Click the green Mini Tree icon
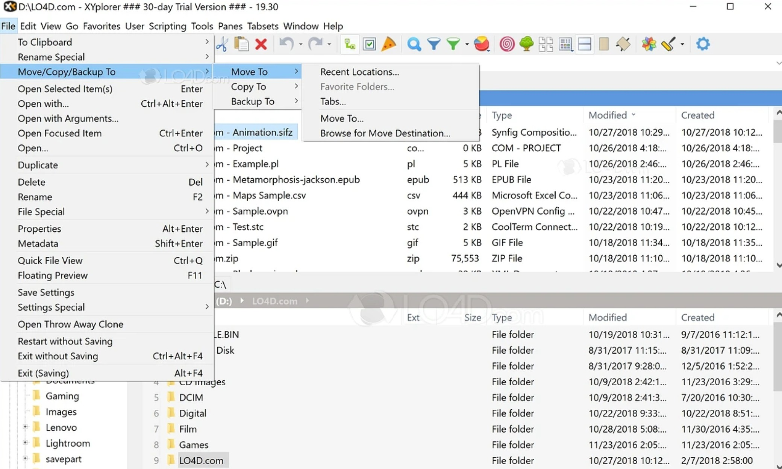Image resolution: width=782 pixels, height=469 pixels. (x=526, y=44)
